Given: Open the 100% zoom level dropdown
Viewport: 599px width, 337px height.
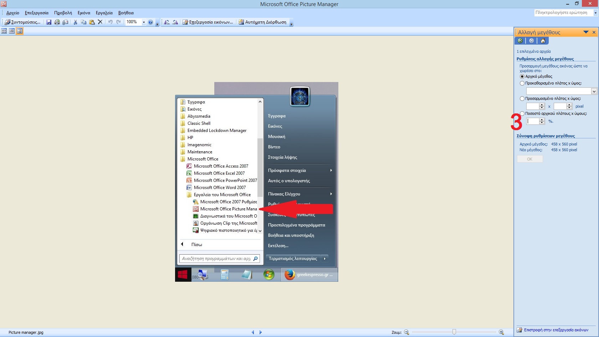Looking at the screenshot, I should coord(144,22).
